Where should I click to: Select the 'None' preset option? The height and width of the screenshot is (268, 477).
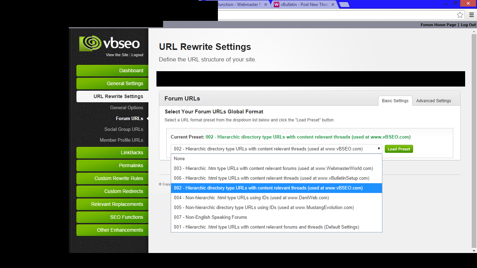[179, 159]
